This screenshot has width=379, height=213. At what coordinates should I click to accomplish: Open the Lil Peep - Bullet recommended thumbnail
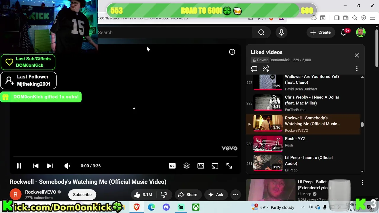tap(270, 190)
